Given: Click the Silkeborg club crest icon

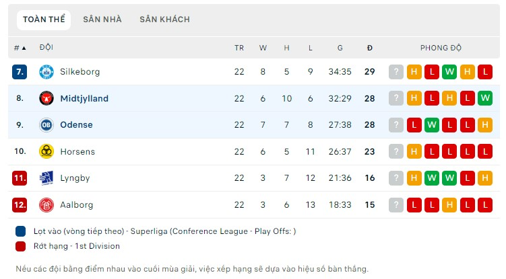Looking at the screenshot, I should click(x=46, y=71).
